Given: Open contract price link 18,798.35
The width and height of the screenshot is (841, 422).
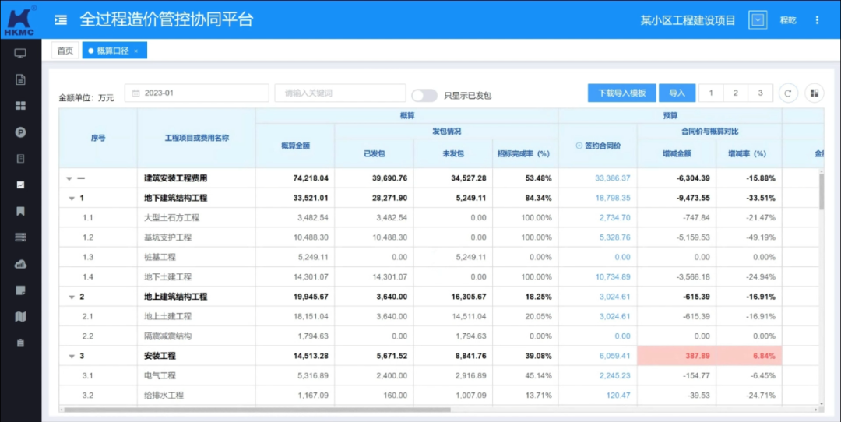Looking at the screenshot, I should click(613, 198).
